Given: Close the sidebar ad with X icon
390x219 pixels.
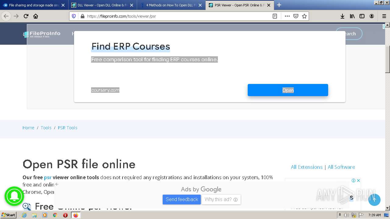Looking at the screenshot, I should (x=359, y=180).
